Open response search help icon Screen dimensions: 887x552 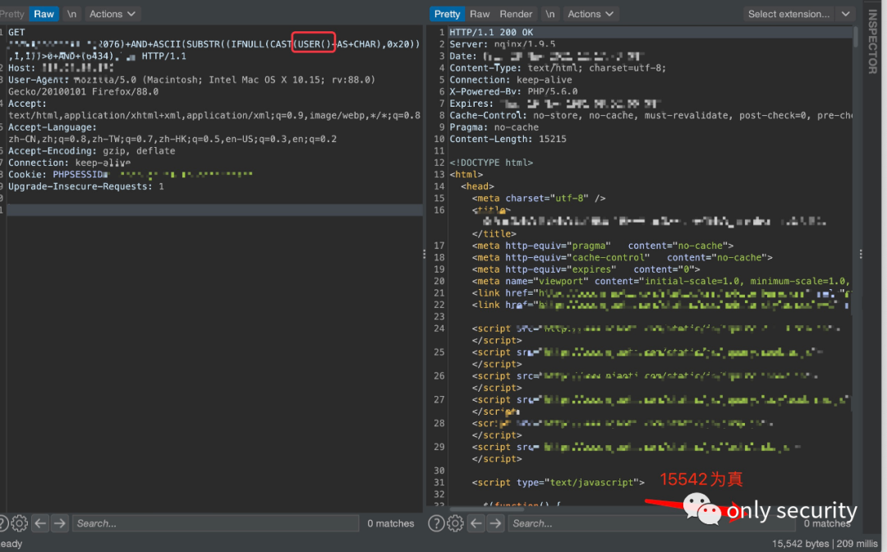(x=436, y=524)
